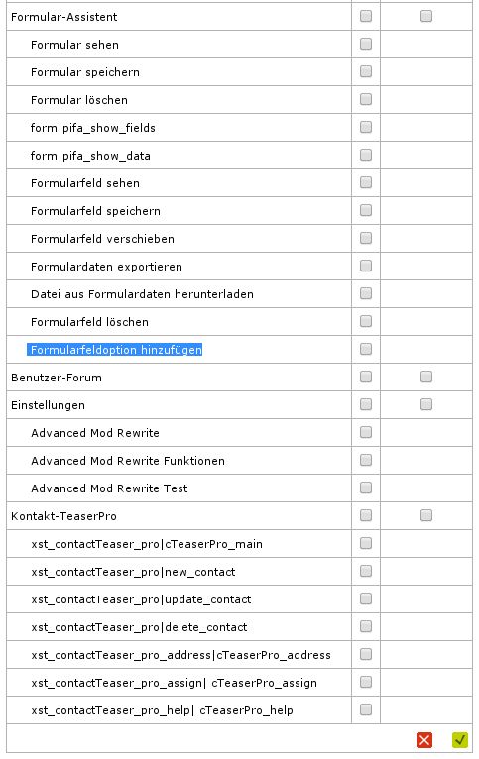Tick the checkbox for Formular sehen
The height and width of the screenshot is (759, 479).
point(366,44)
